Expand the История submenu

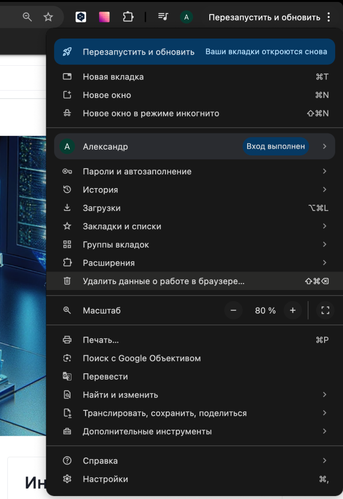pos(195,190)
